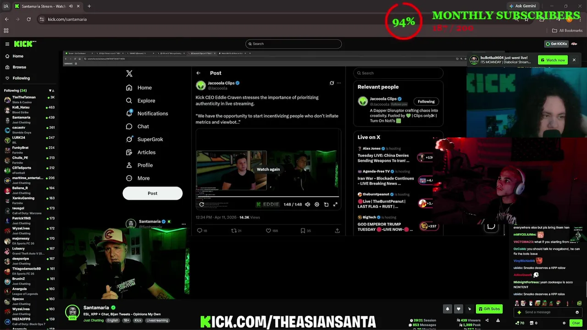Click the Livestreaming tag under the stream title
Viewport: 587px width, 330px height.
tap(157, 320)
